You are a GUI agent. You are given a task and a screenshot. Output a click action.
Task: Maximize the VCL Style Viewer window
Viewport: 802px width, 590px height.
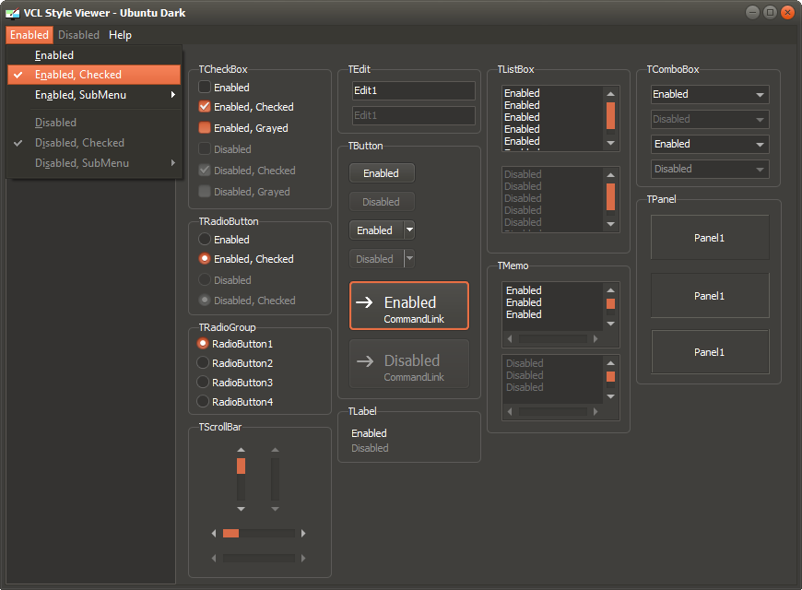tap(770, 12)
